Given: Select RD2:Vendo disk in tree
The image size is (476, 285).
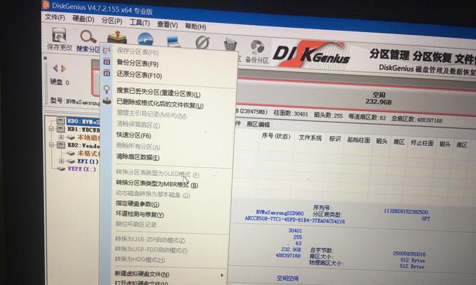Looking at the screenshot, I should pos(83,145).
